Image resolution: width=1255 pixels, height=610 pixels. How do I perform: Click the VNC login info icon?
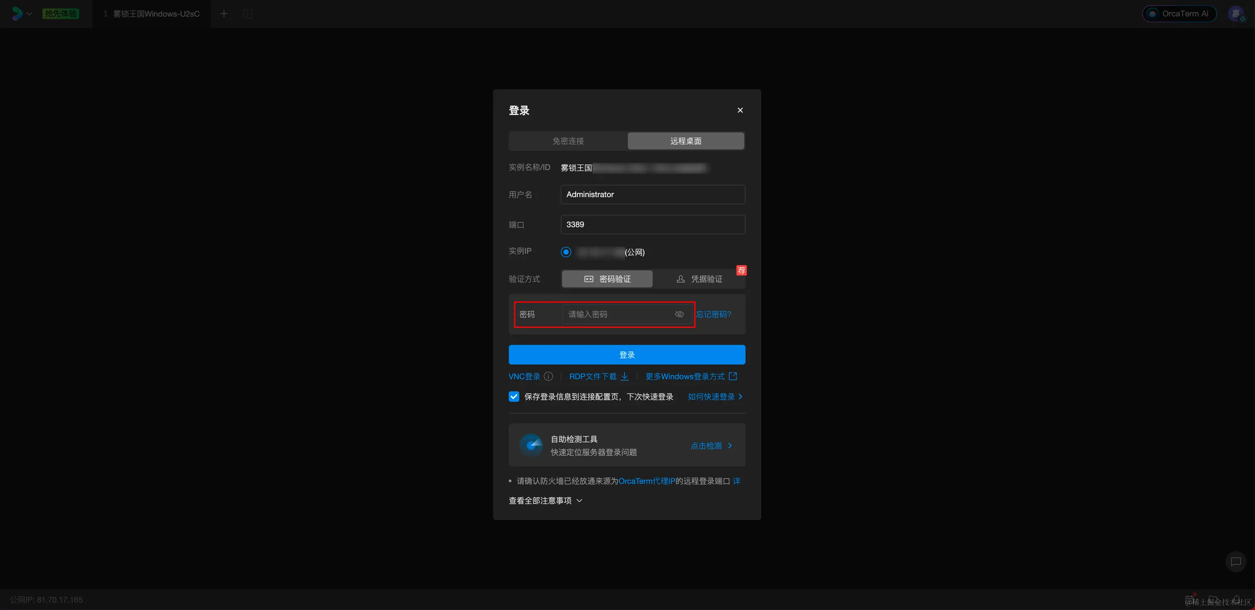(x=548, y=376)
